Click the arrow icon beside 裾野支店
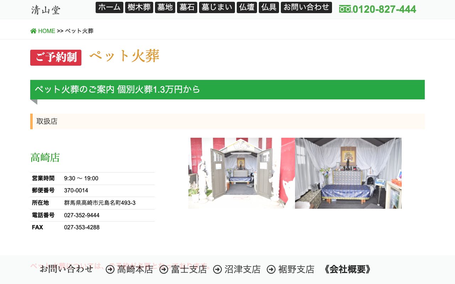Screen dimensions: 455x284 271,269
